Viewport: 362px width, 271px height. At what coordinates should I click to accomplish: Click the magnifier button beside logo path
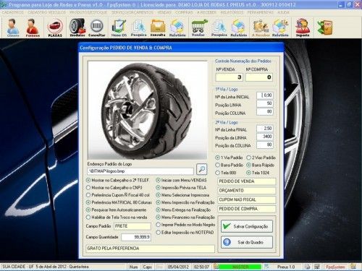click(x=202, y=169)
